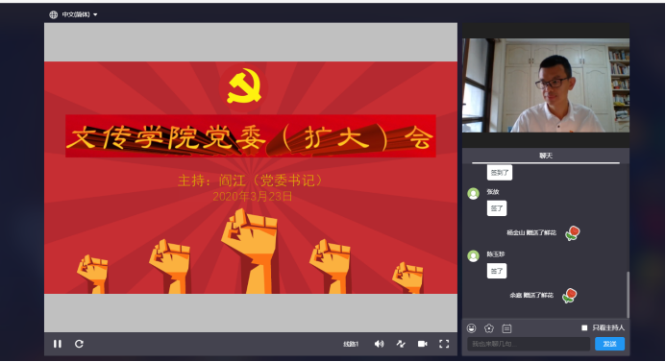
Task: Click the switch-line arrows icon
Action: coord(401,344)
